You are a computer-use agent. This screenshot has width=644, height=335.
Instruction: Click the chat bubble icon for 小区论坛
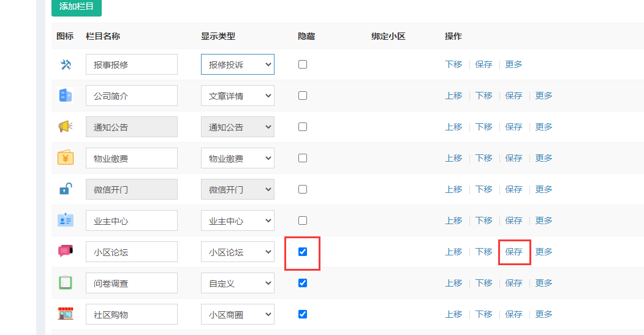[66, 251]
